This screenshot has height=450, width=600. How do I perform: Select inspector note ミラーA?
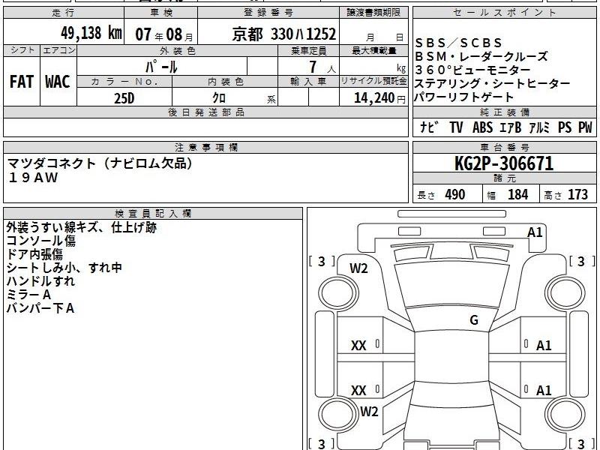pyautogui.click(x=28, y=295)
